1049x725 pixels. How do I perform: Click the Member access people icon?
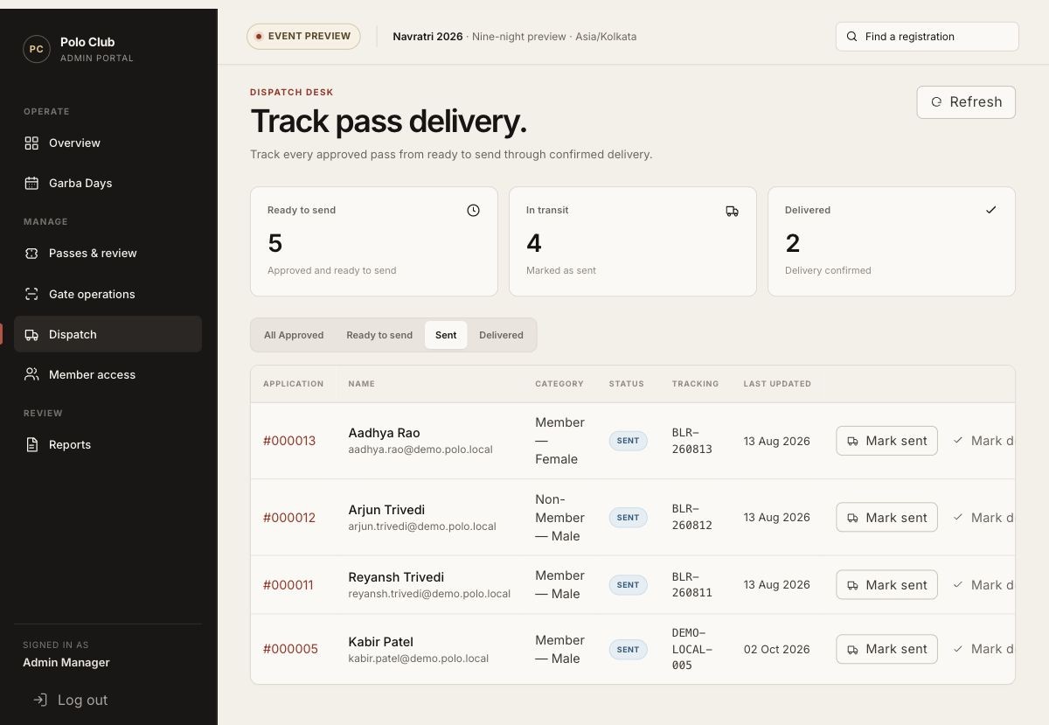point(31,374)
